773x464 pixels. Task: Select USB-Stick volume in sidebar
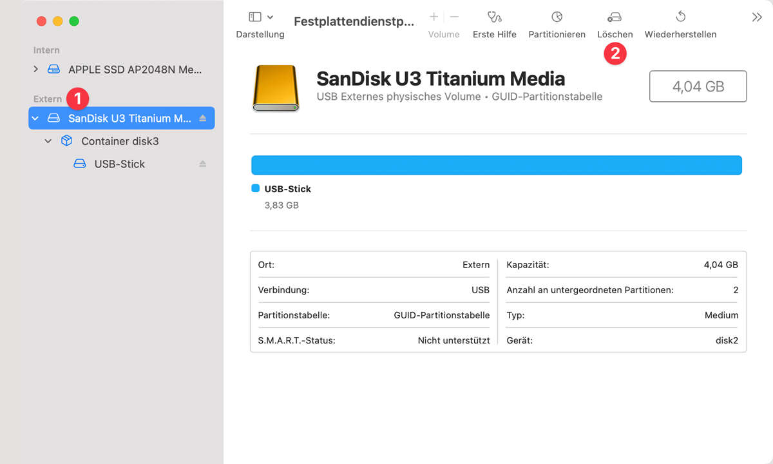click(121, 164)
